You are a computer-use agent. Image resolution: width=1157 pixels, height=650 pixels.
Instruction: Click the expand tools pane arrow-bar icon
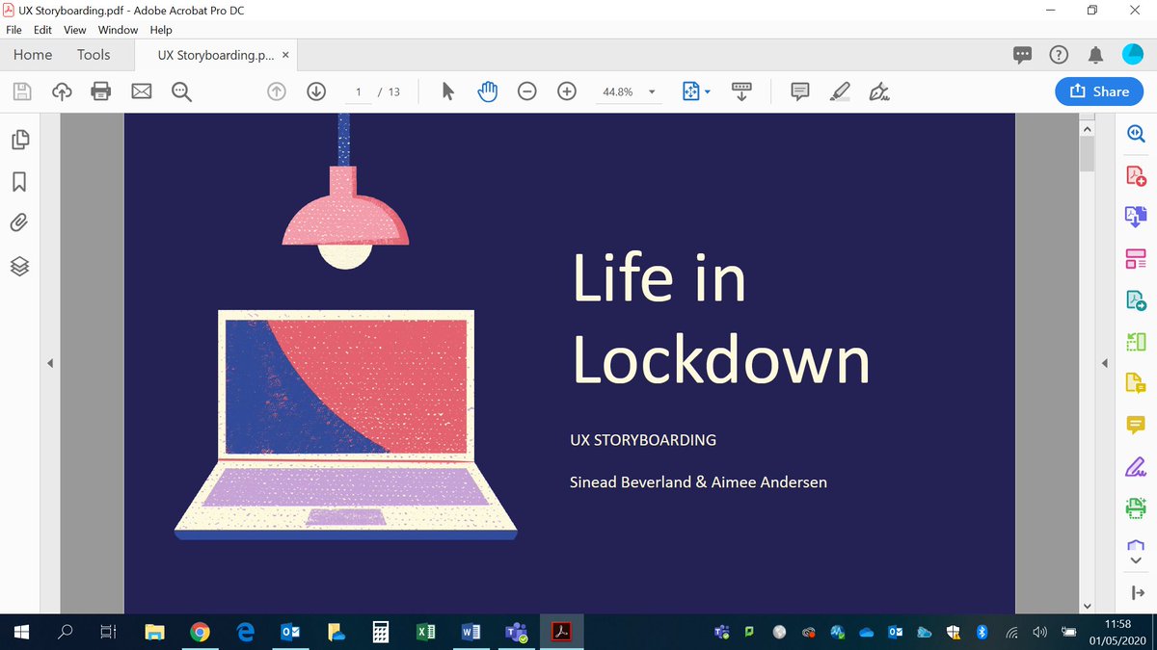point(1136,594)
